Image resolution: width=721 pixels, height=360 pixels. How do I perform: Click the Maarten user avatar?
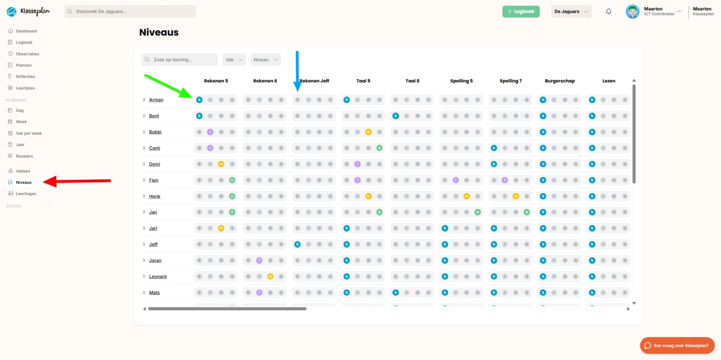[632, 12]
